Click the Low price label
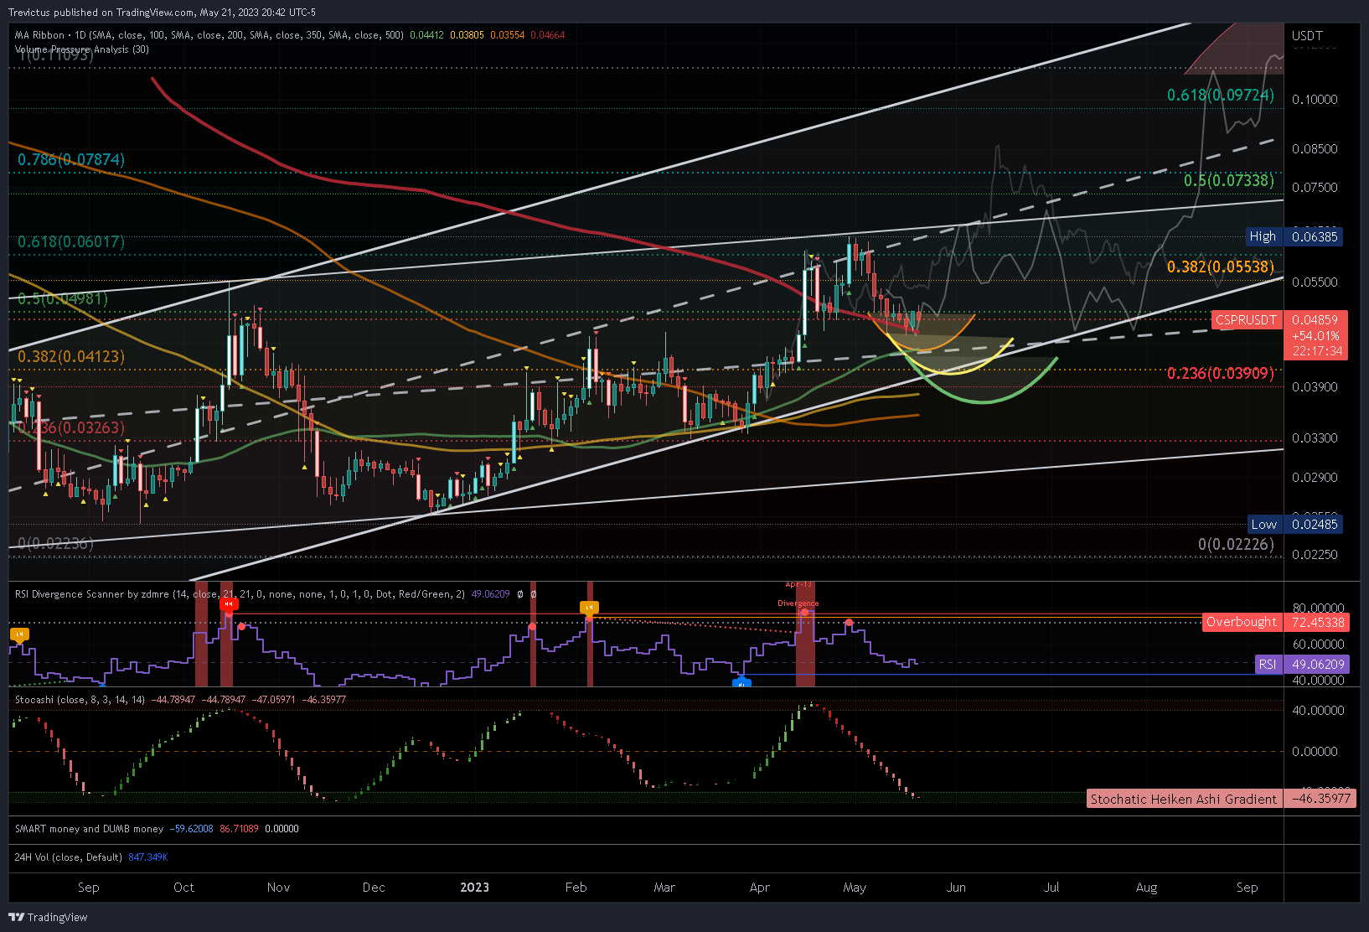Image resolution: width=1369 pixels, height=932 pixels. point(1263,525)
